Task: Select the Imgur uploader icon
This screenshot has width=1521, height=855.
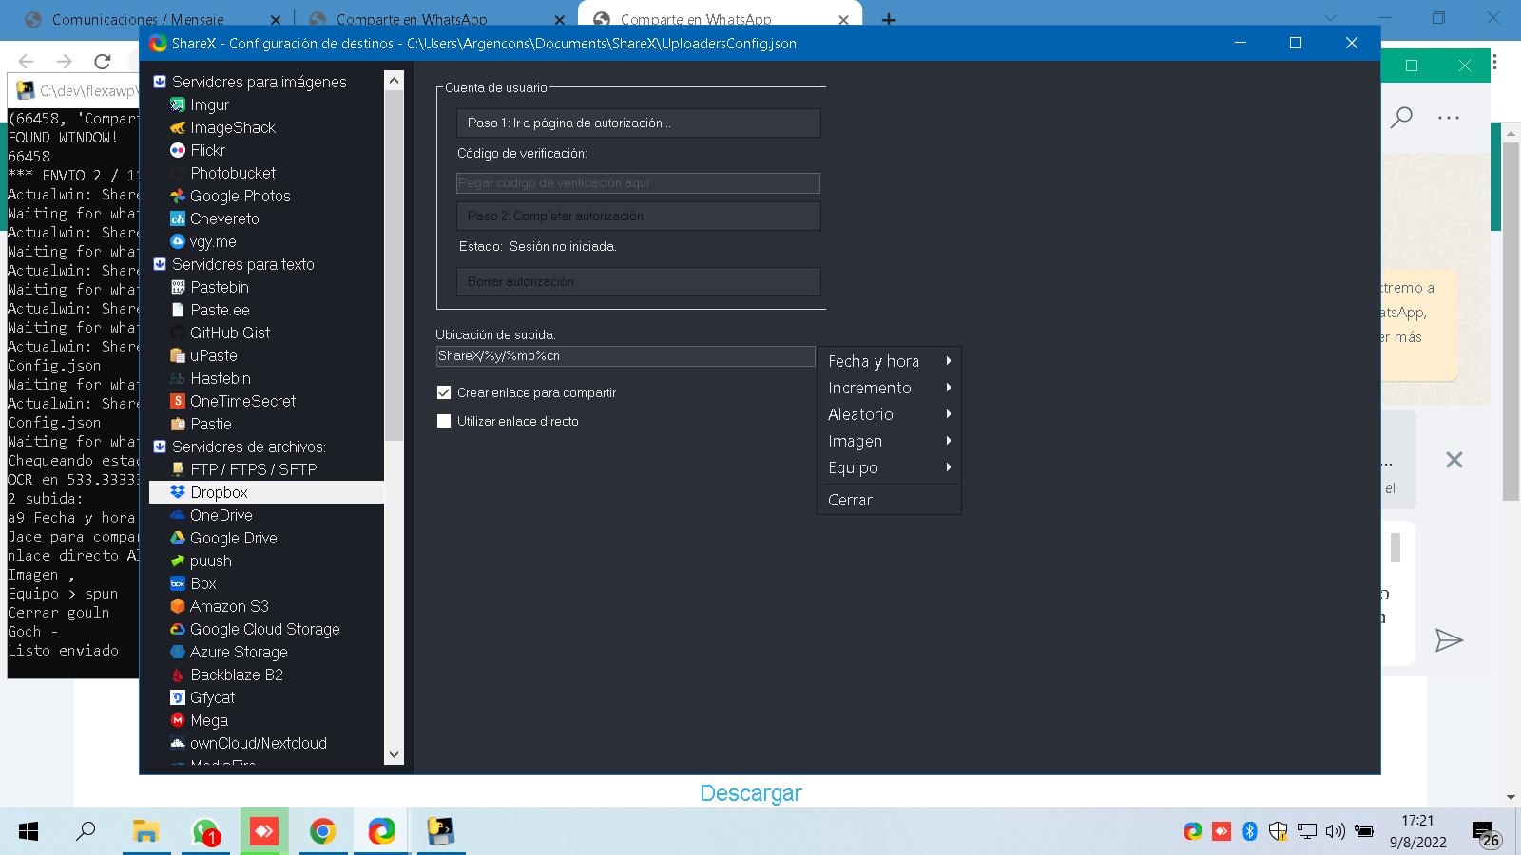Action: (x=177, y=104)
